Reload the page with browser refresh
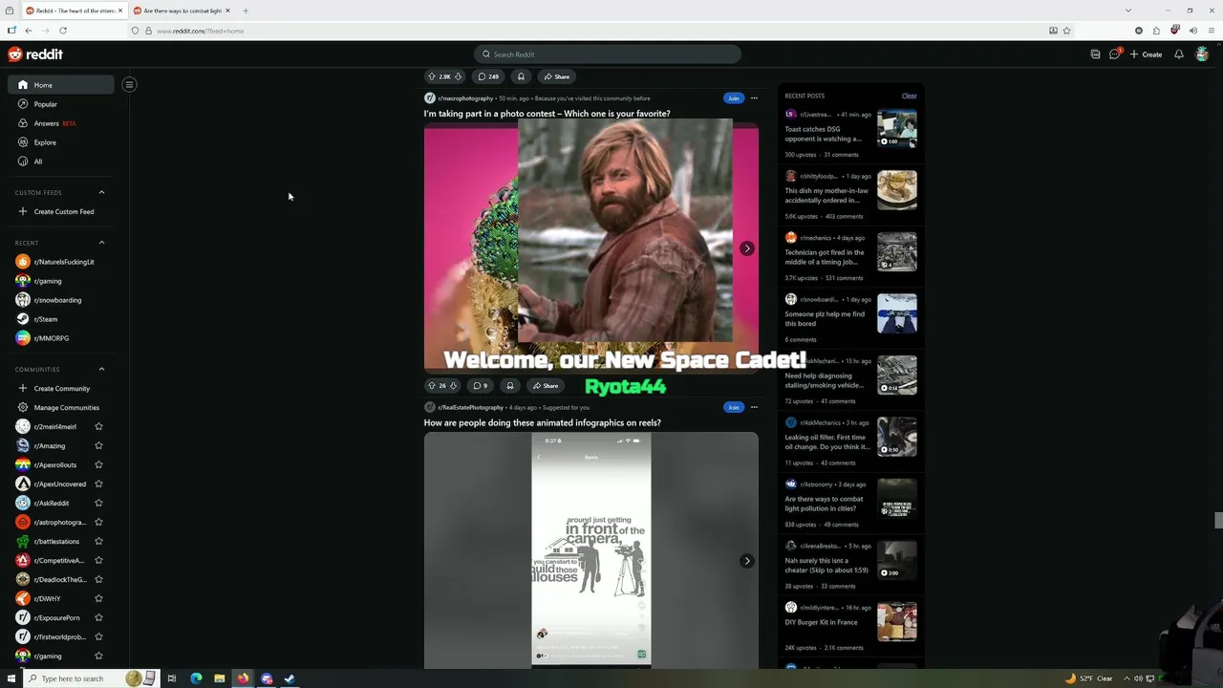This screenshot has width=1223, height=688. [63, 31]
